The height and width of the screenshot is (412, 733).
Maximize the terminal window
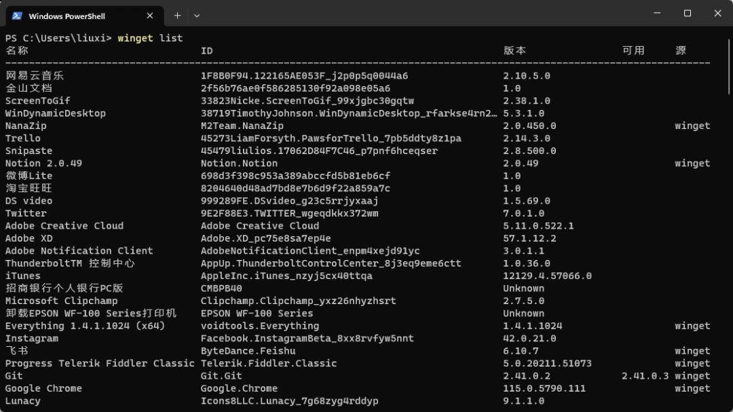(x=687, y=13)
